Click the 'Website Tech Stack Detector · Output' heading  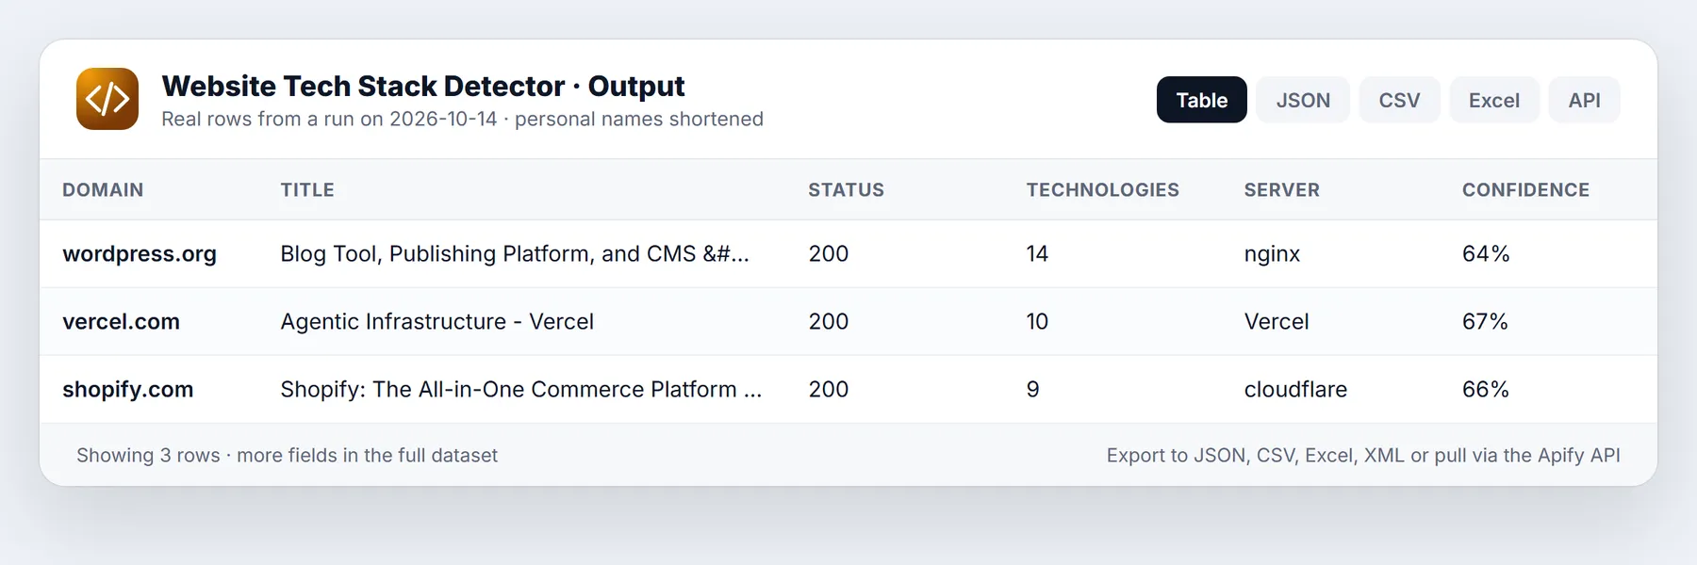422,86
